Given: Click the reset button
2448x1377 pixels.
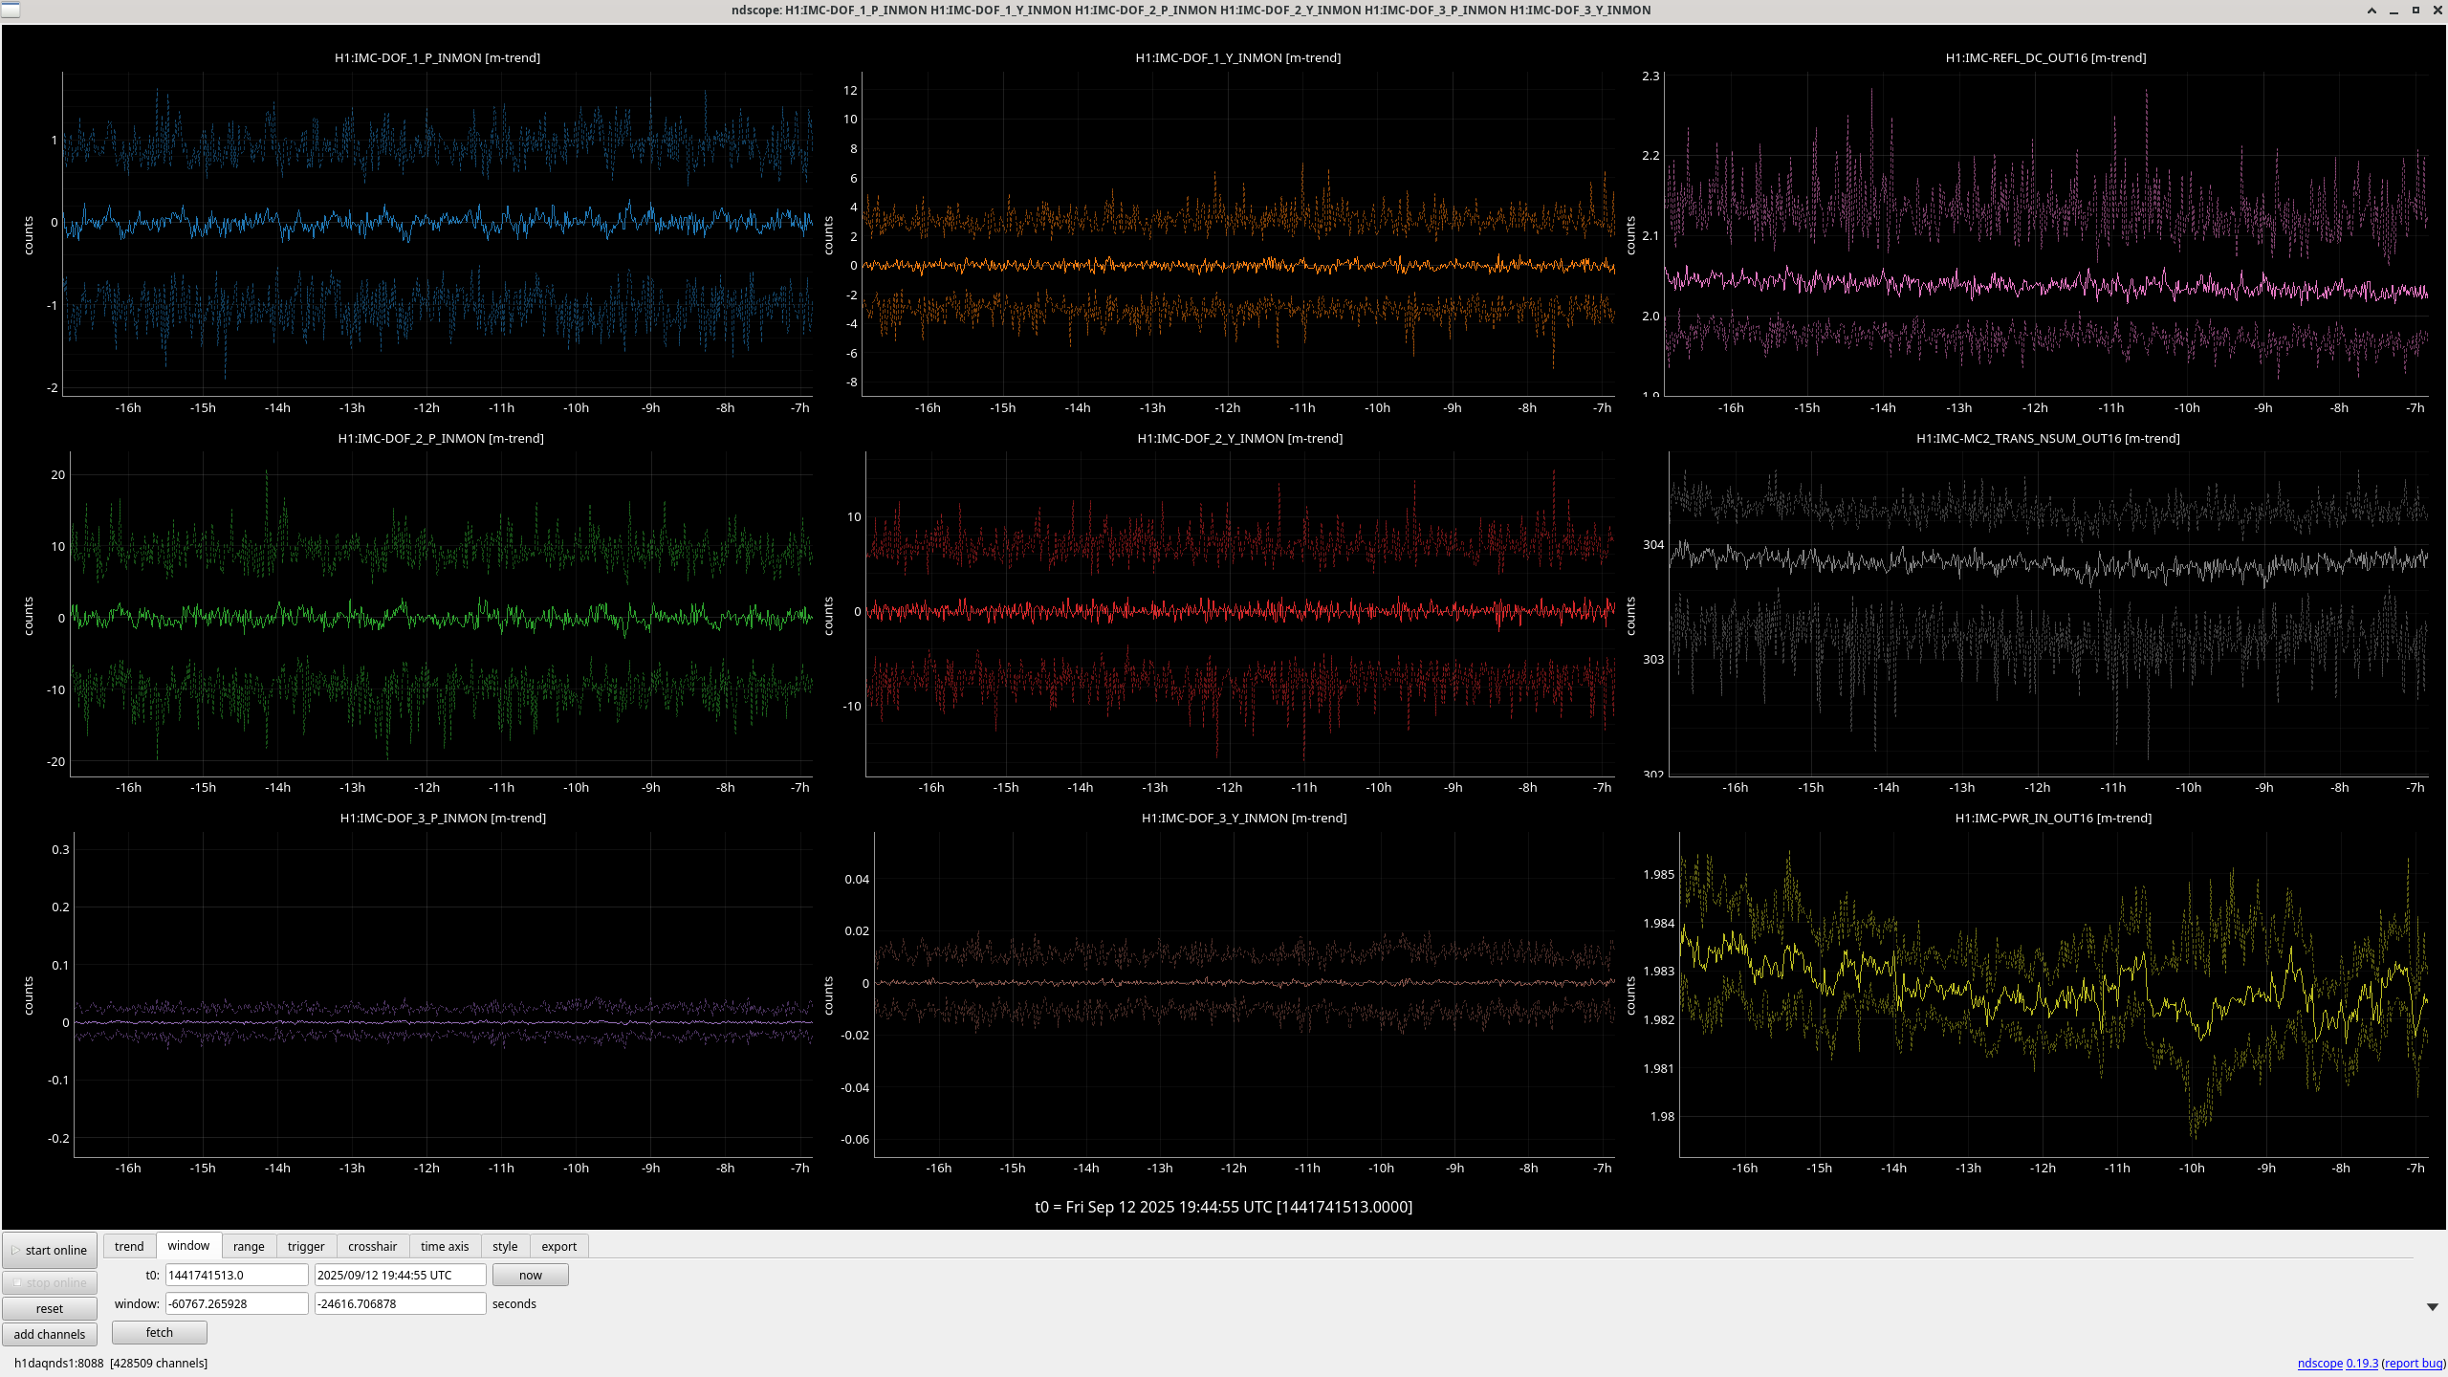Looking at the screenshot, I should tap(50, 1308).
